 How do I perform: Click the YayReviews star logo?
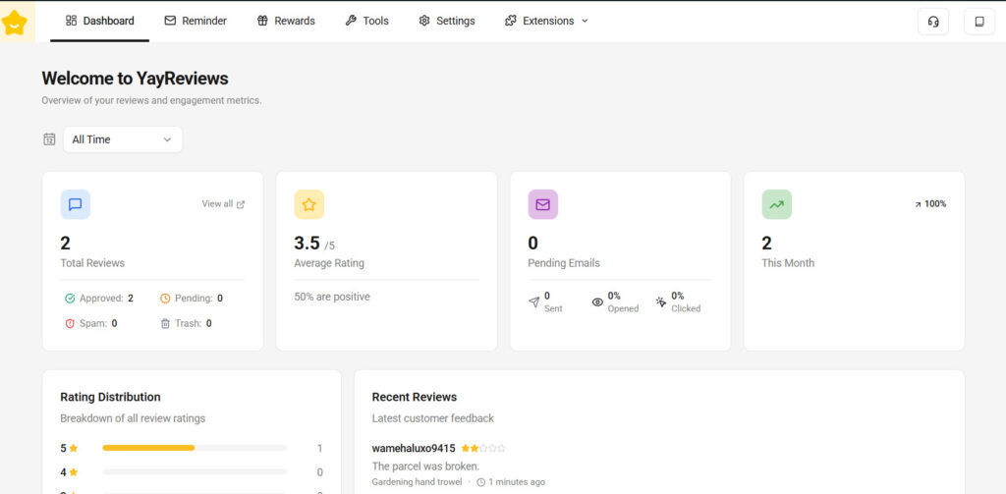click(x=14, y=24)
